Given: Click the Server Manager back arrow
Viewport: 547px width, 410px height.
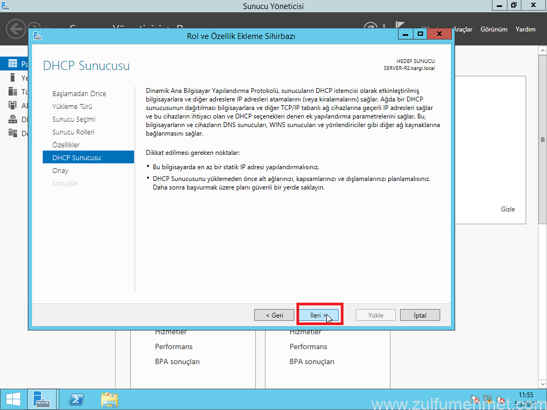Looking at the screenshot, I should click(16, 29).
